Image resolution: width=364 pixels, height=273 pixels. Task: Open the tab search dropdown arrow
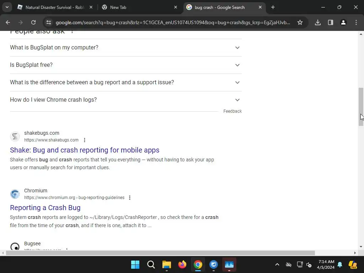(x=7, y=7)
